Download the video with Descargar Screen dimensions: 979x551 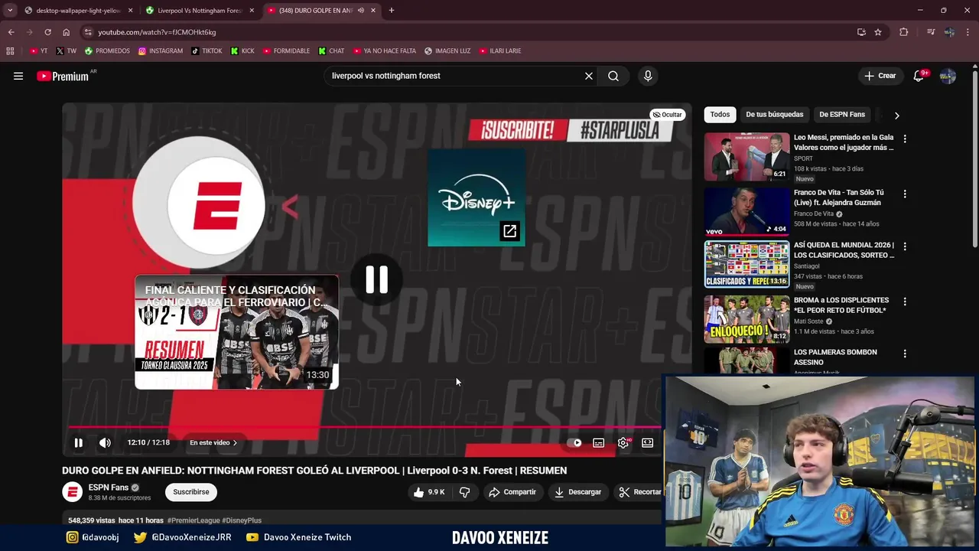tap(578, 492)
